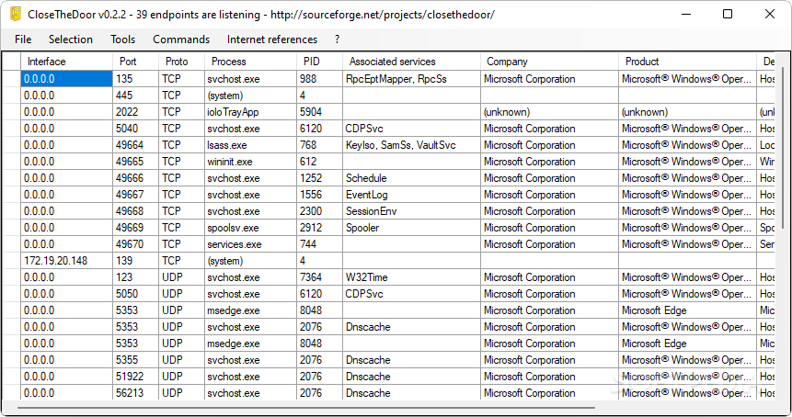792x417 pixels.
Task: Click the vertical scrollbar on the right
Action: 784,146
